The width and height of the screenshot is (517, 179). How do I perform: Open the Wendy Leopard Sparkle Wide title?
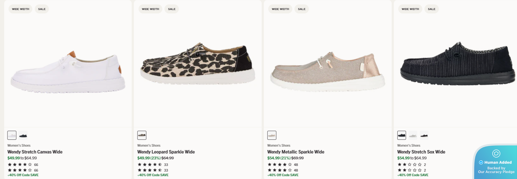166,152
